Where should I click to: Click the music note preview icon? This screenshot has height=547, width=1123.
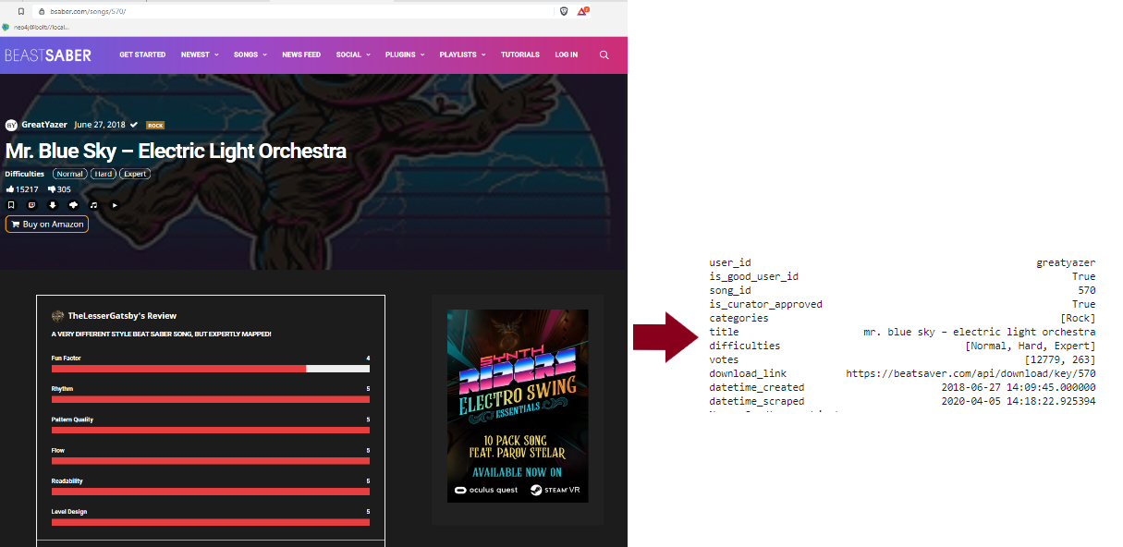(93, 205)
